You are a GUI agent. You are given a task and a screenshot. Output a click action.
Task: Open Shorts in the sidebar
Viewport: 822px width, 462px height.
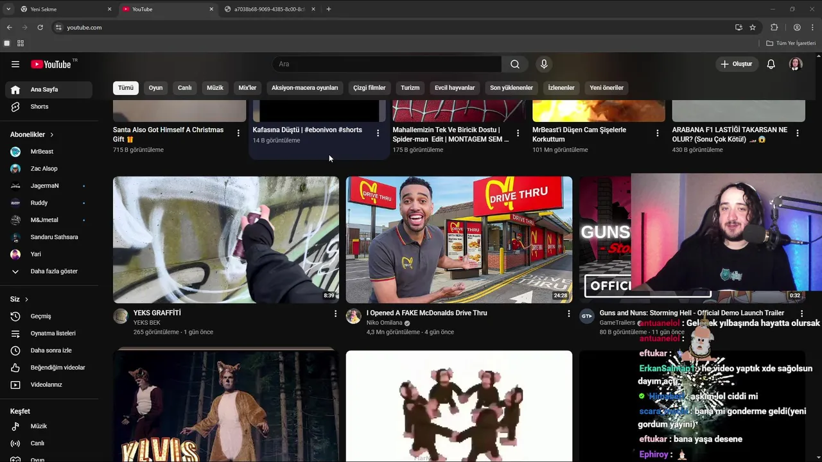49,107
